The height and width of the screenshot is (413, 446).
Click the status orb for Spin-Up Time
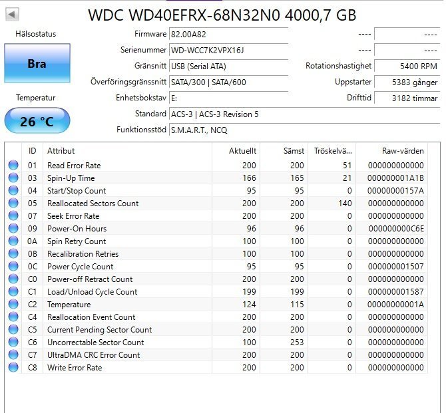tap(13, 178)
